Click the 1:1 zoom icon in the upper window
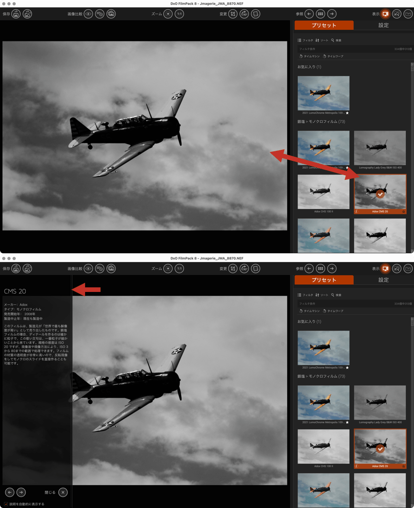Viewport: 414px width, 508px height. click(x=179, y=14)
